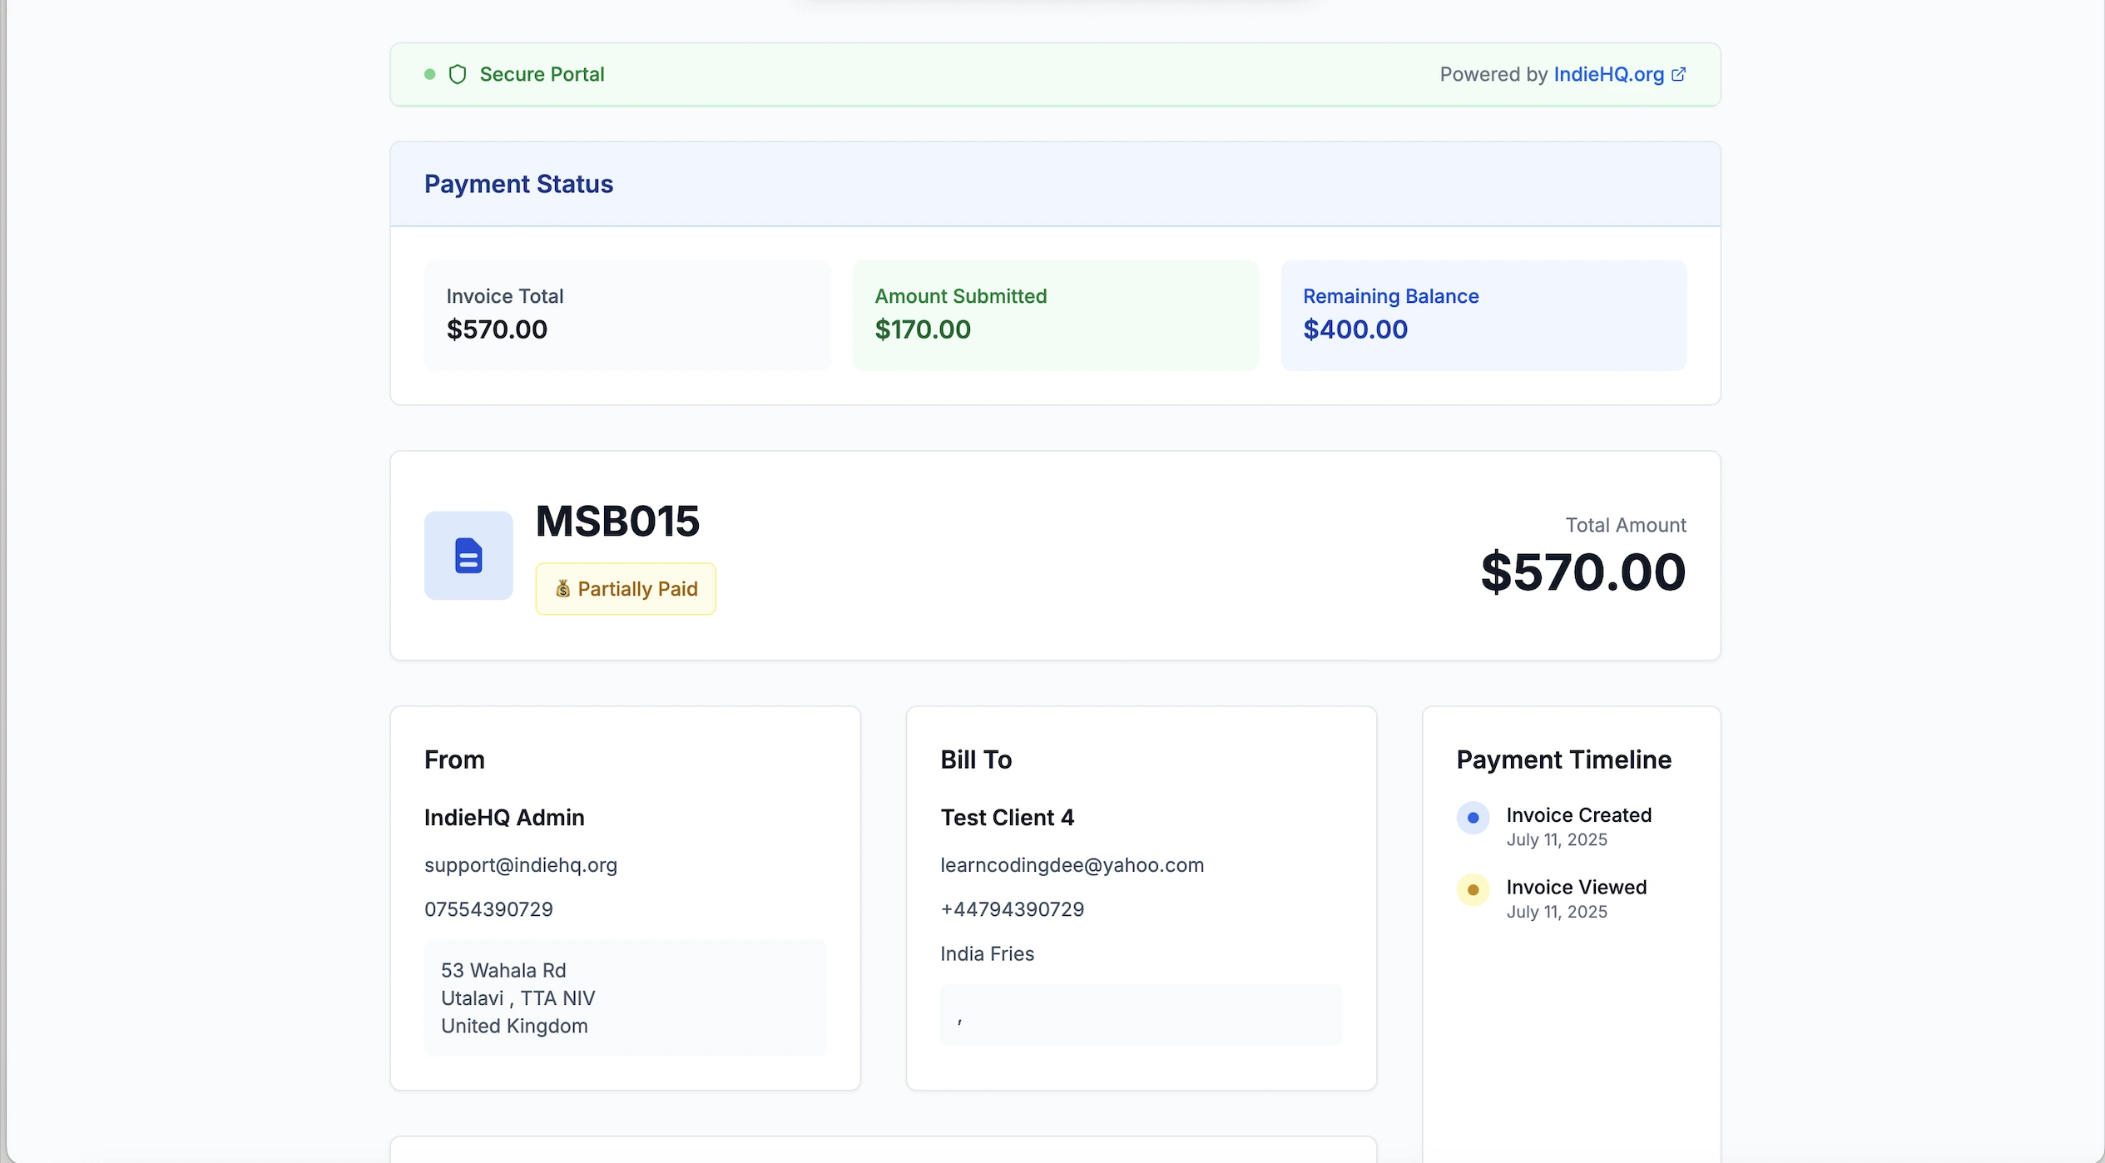Viewport: 2105px width, 1163px height.
Task: Click the blue invoice document icon
Action: point(468,556)
